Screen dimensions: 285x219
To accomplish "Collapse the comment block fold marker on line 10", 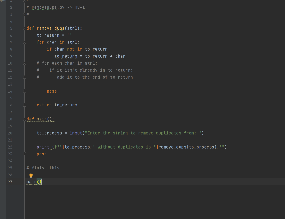I will (x=24, y=63).
